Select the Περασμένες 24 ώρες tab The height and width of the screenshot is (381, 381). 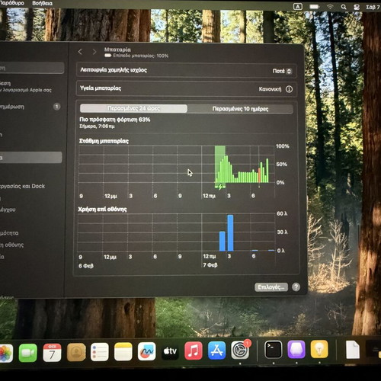133,108
